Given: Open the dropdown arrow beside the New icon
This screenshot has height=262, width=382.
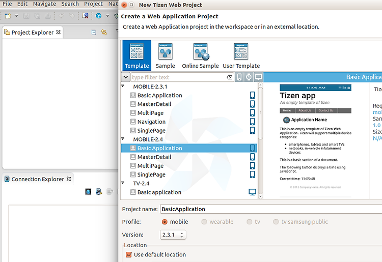Looking at the screenshot, I should [x=17, y=16].
